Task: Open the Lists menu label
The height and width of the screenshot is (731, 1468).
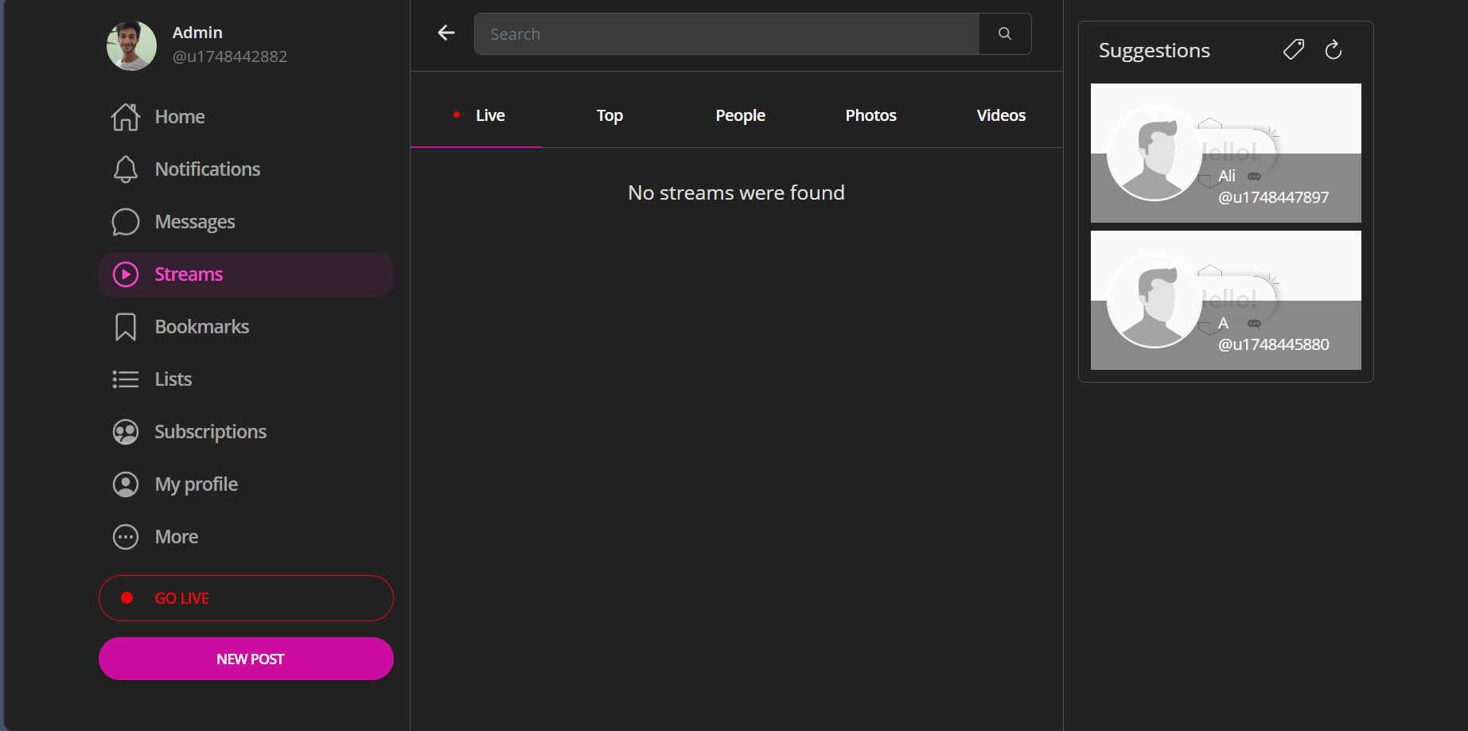Action: coord(173,379)
